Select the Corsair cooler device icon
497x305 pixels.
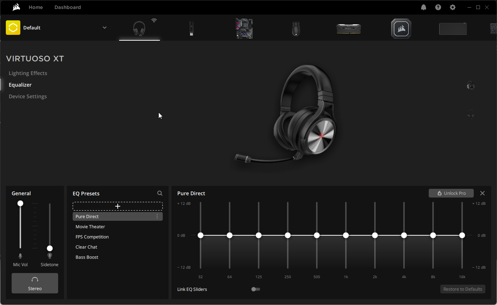tap(401, 28)
